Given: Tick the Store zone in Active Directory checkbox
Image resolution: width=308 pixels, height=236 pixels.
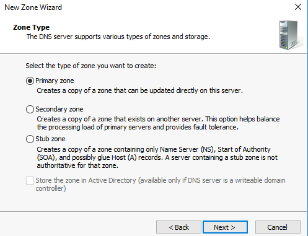Looking at the screenshot, I should tap(30, 180).
